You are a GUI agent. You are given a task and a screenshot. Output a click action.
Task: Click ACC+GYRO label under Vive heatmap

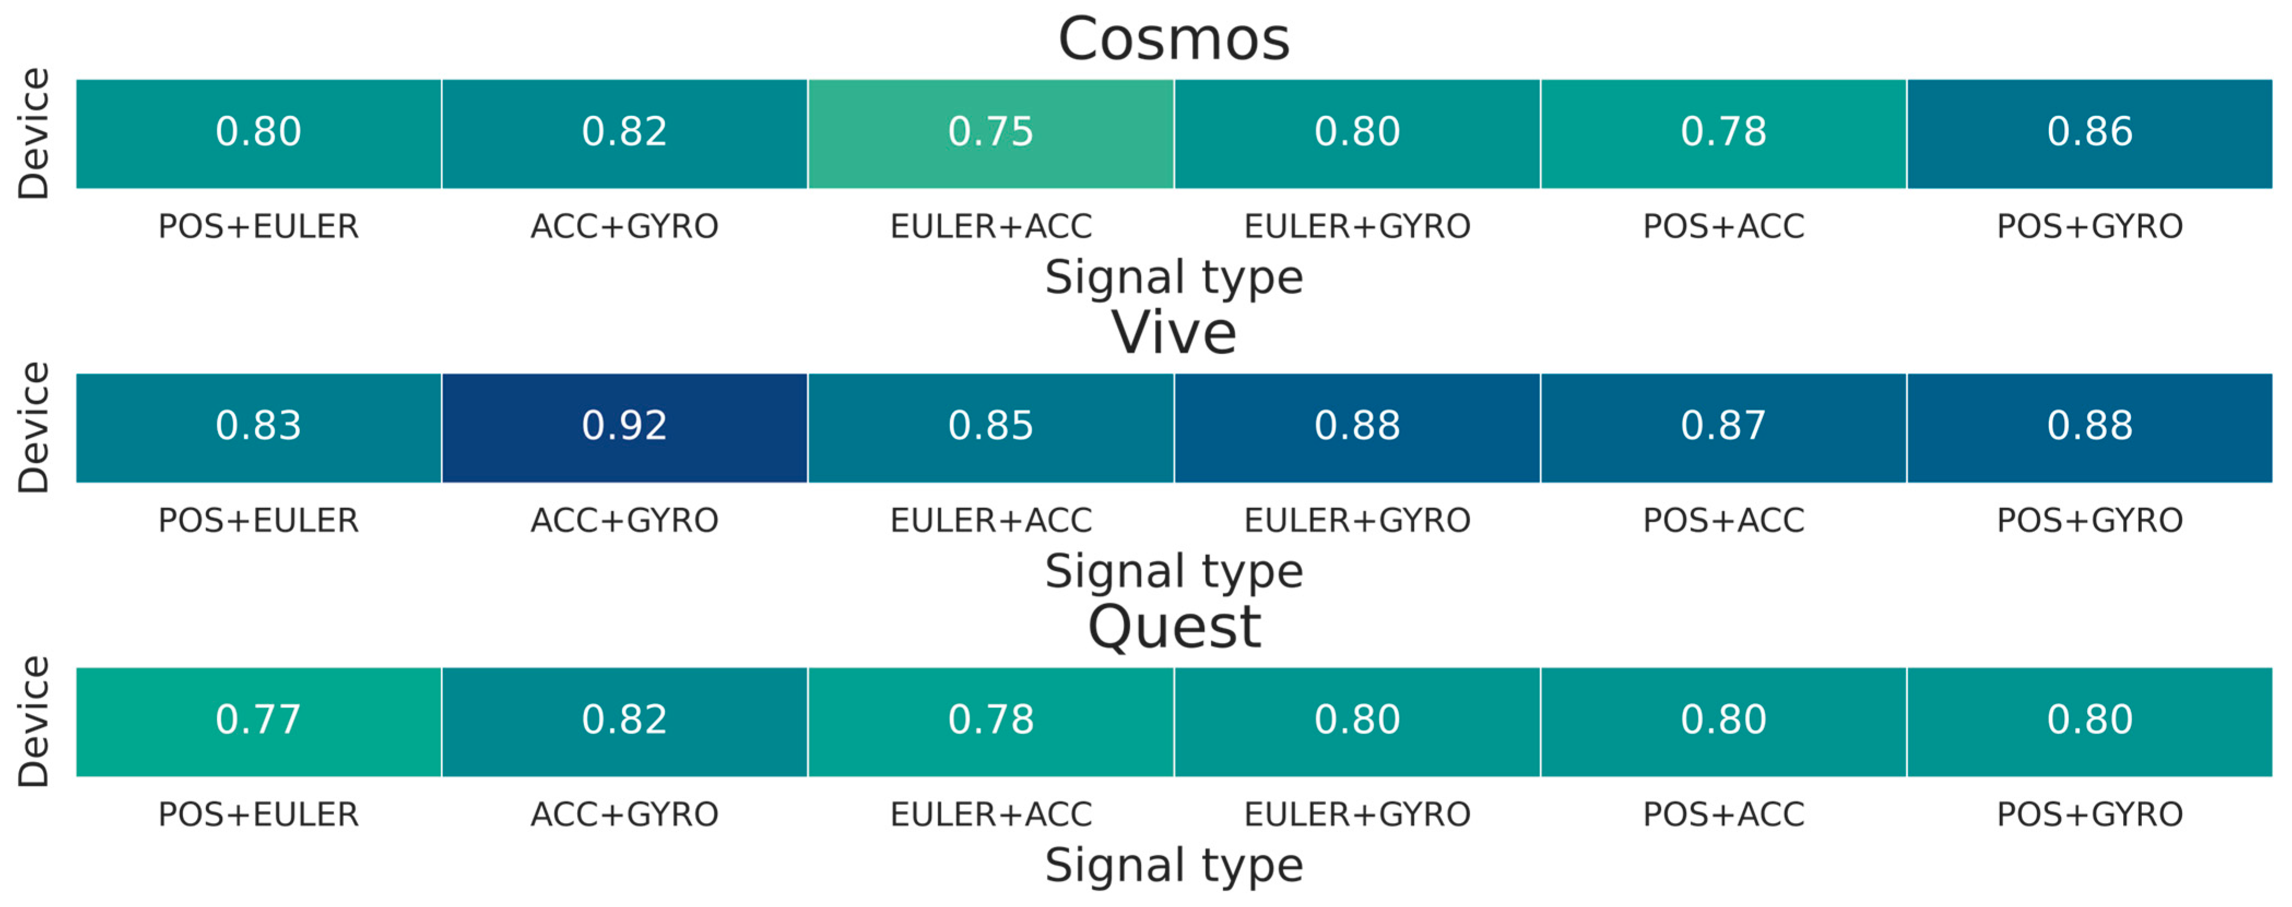coord(624,520)
